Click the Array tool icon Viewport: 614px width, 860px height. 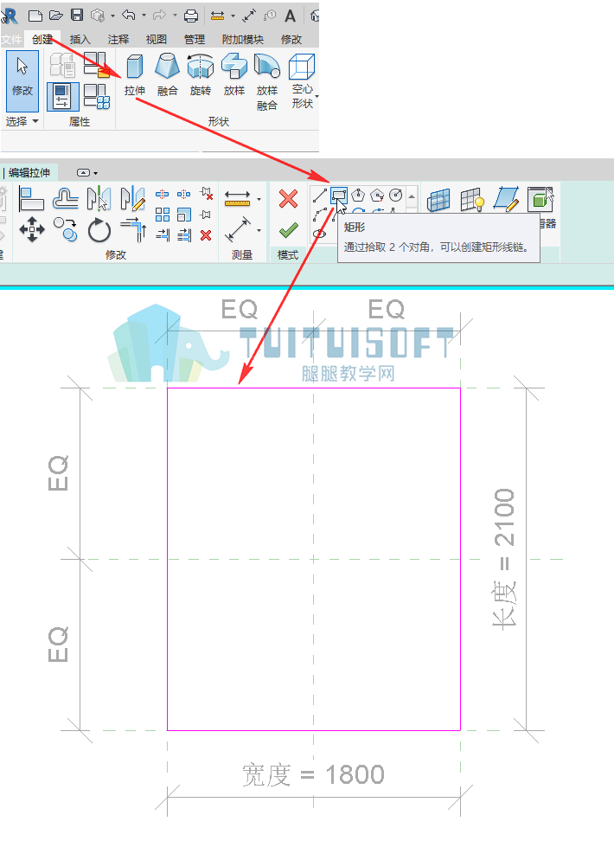point(163,215)
